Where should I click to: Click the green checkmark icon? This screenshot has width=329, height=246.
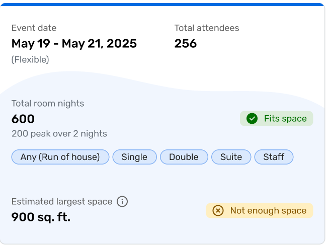(252, 119)
